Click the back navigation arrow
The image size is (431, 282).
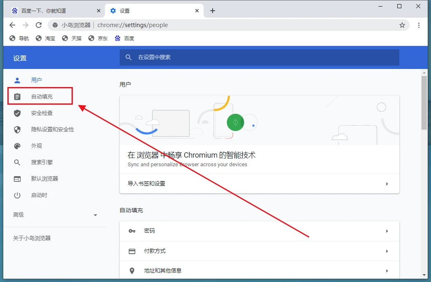click(x=12, y=25)
